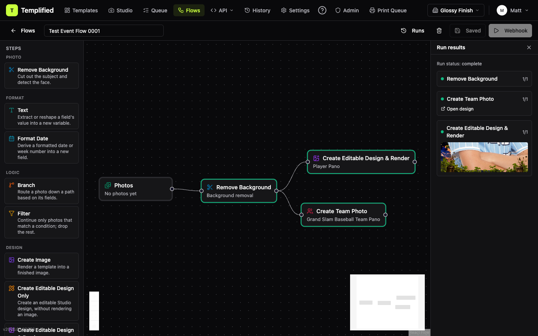The image size is (538, 336).
Task: Open the rendered baseball player thumbnail
Action: (x=484, y=157)
